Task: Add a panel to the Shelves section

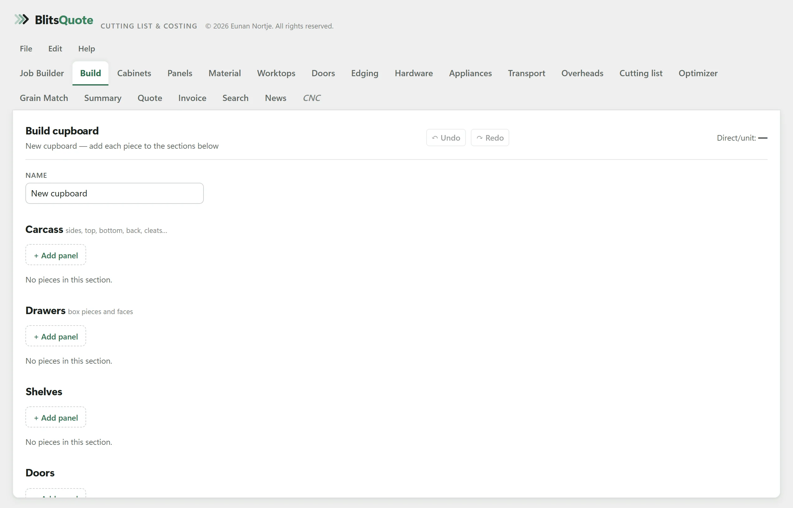Action: 56,417
